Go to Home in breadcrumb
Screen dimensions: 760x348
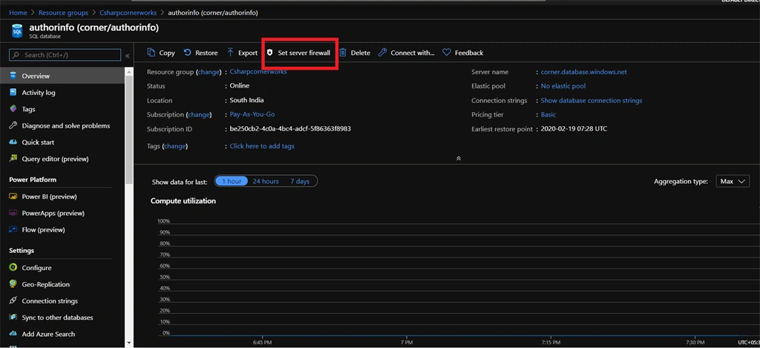pos(18,13)
